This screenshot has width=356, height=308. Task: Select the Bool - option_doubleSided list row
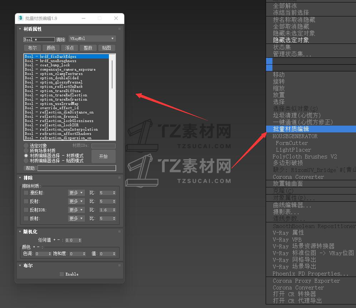[66, 78]
